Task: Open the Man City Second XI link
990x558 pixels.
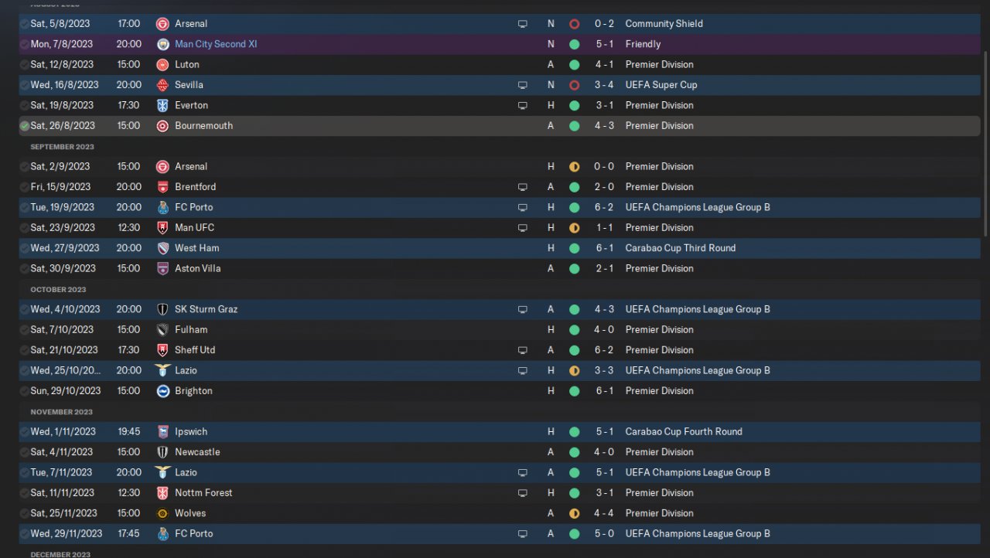Action: 216,44
